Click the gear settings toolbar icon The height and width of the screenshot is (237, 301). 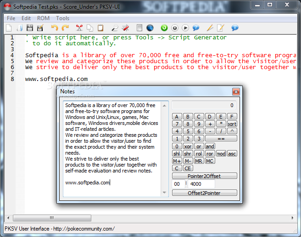(x=175, y=28)
